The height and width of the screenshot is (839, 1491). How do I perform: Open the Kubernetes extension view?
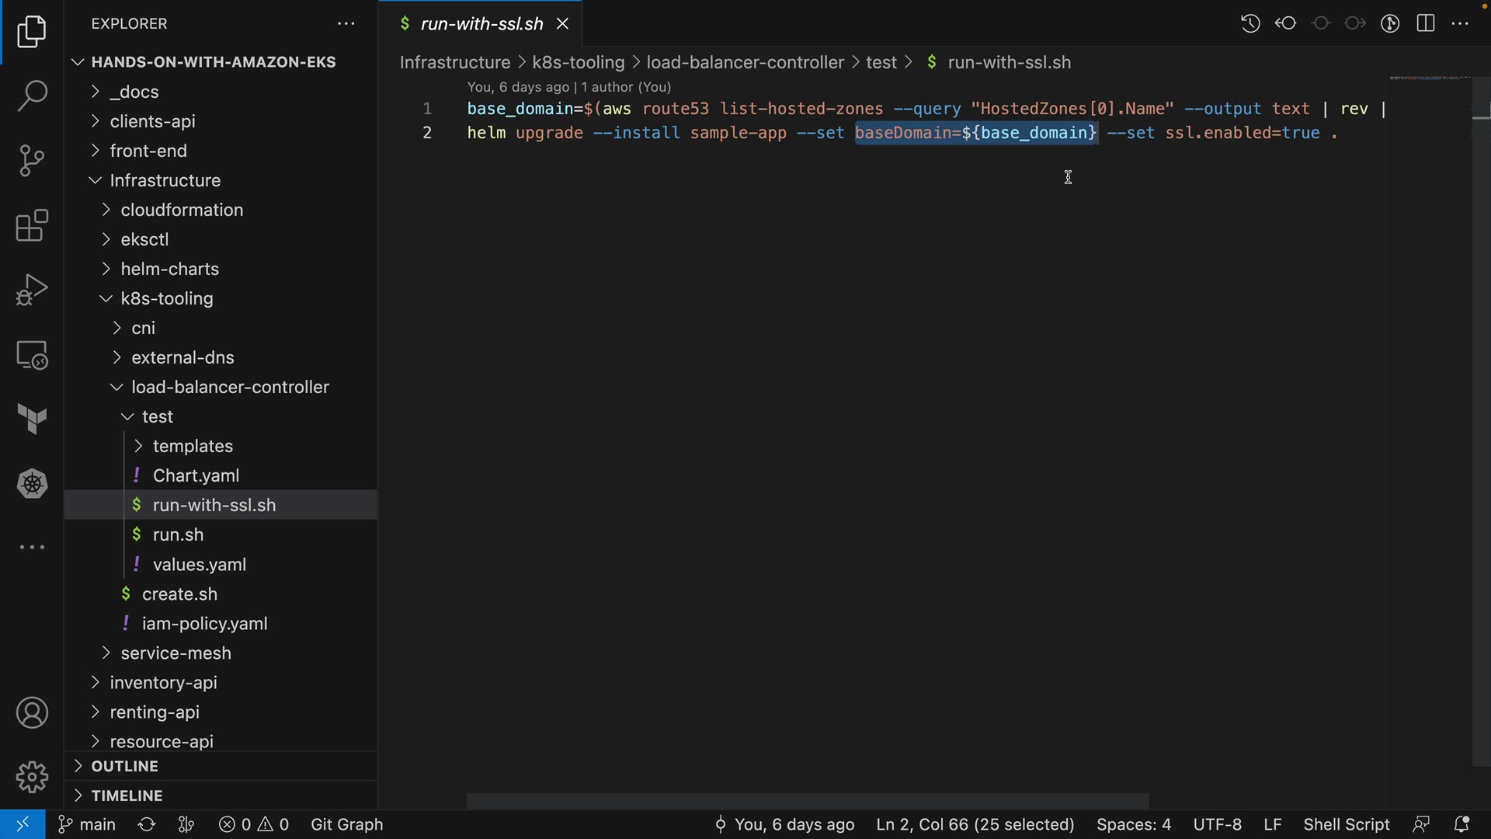tap(32, 484)
